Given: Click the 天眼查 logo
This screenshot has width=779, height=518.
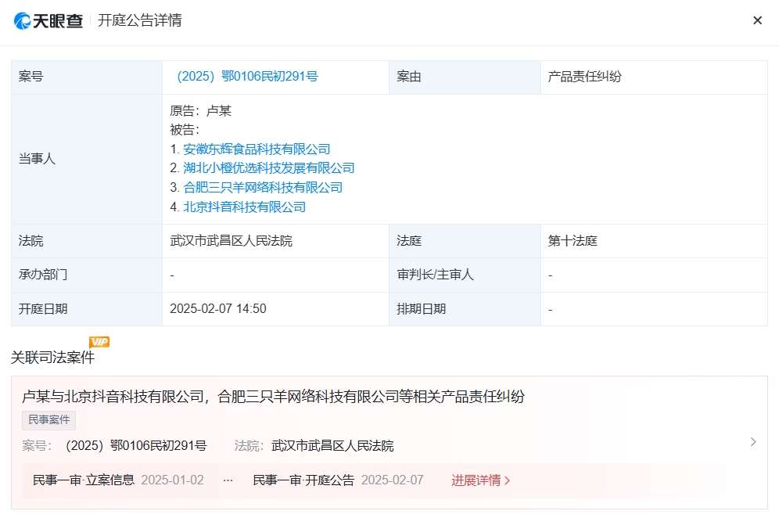Looking at the screenshot, I should tap(48, 20).
